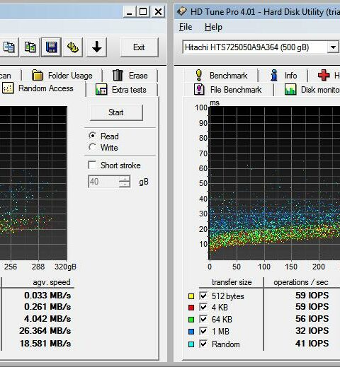The height and width of the screenshot is (367, 340).
Task: Decrease short stroke value with down stepper
Action: (x=125, y=185)
